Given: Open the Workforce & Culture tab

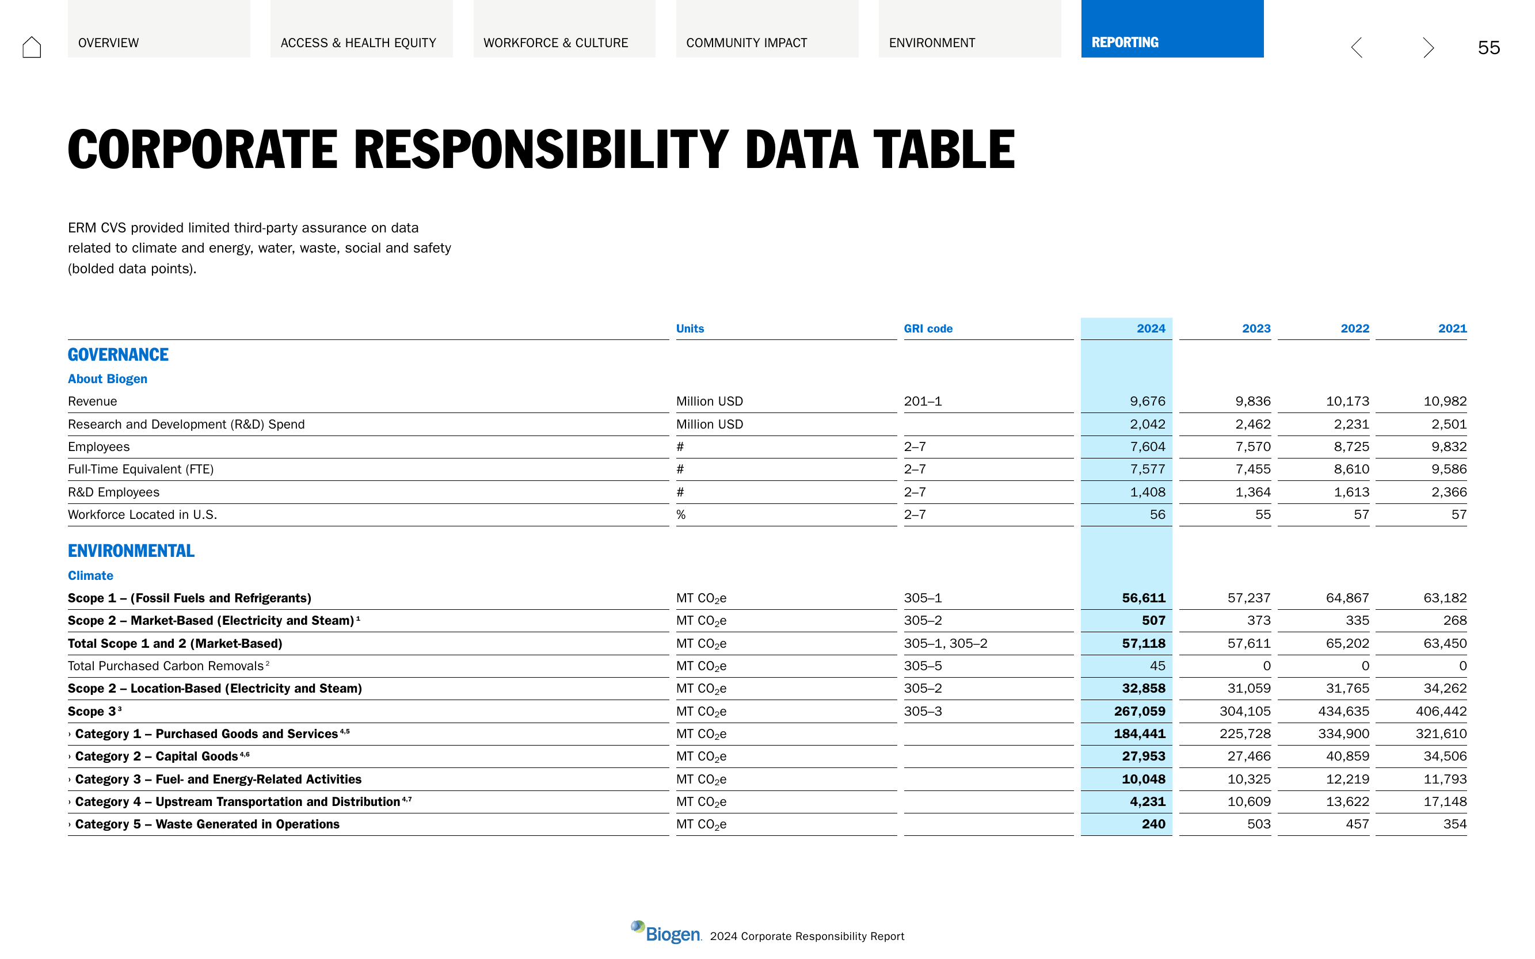Looking at the screenshot, I should (564, 29).
